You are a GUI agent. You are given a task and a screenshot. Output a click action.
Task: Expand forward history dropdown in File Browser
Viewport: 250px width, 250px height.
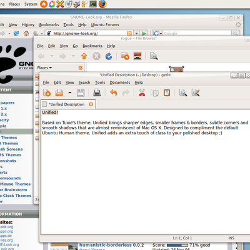tap(73, 56)
